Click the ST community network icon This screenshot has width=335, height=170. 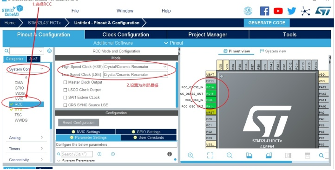tap(305, 11)
